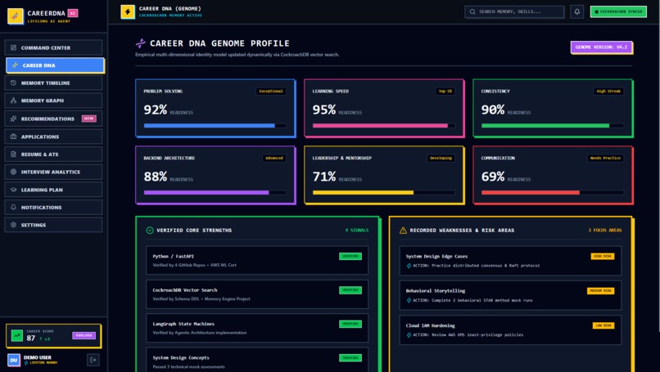Viewport: 660px width, 372px height.
Task: Open Interview Analytics page
Action: click(53, 172)
